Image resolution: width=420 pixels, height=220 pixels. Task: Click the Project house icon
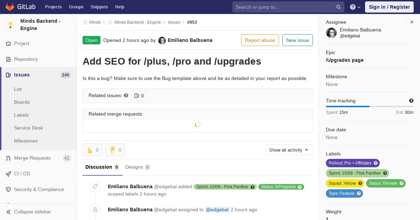(x=8, y=44)
